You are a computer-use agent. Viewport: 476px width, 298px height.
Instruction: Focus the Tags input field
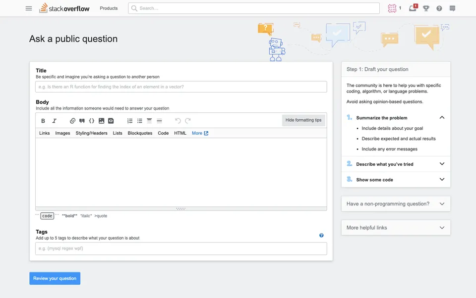(x=181, y=248)
